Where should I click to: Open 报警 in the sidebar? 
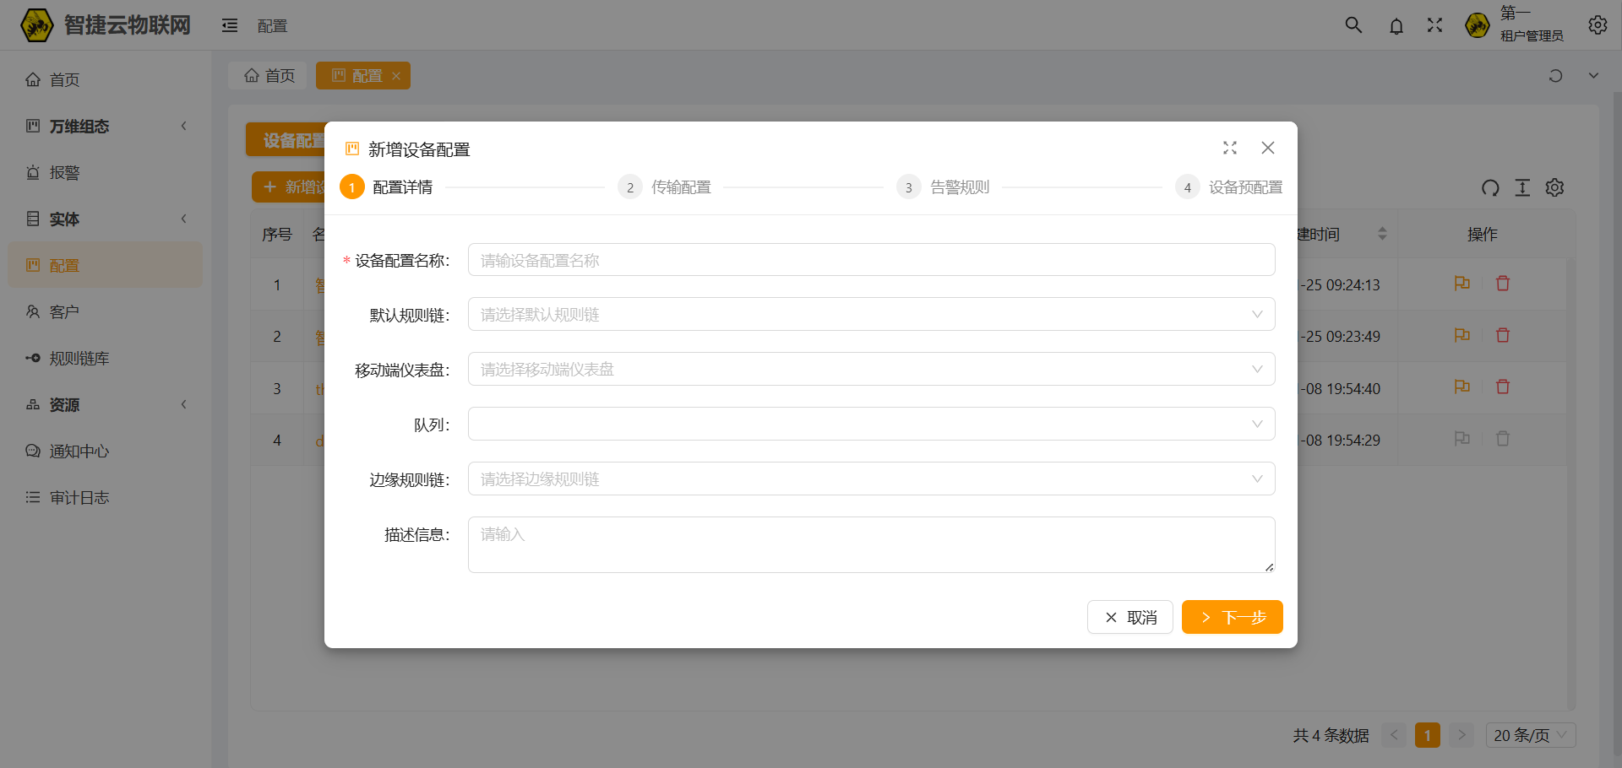point(106,172)
